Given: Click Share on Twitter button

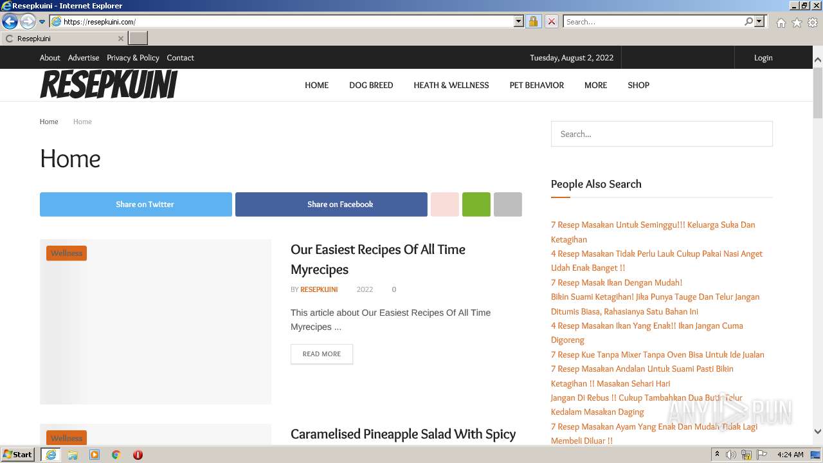Looking at the screenshot, I should click(x=136, y=204).
